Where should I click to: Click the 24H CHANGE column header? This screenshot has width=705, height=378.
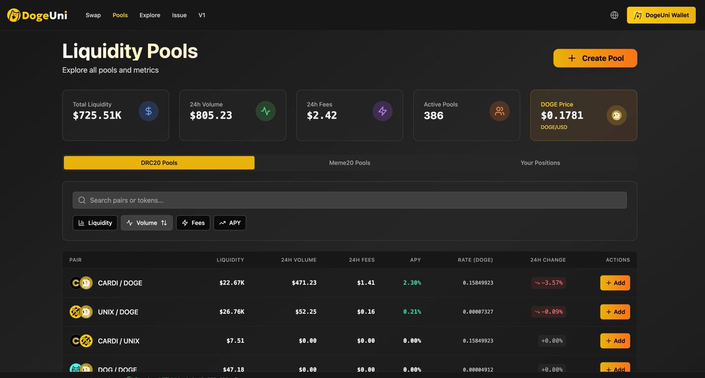coord(548,260)
